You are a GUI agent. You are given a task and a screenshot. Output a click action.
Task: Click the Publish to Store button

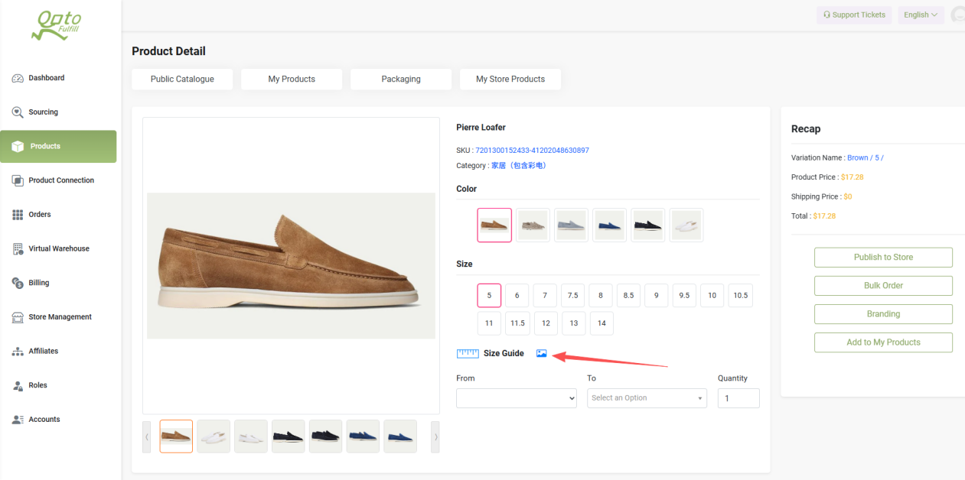click(883, 258)
